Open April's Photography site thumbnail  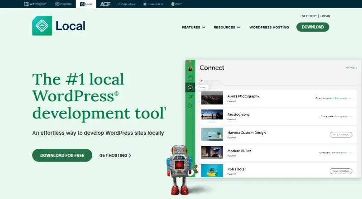click(212, 98)
